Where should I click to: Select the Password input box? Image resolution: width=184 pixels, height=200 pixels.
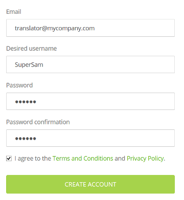(90, 101)
